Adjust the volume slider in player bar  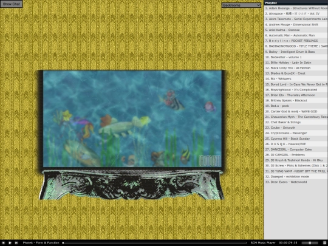(x=309, y=242)
